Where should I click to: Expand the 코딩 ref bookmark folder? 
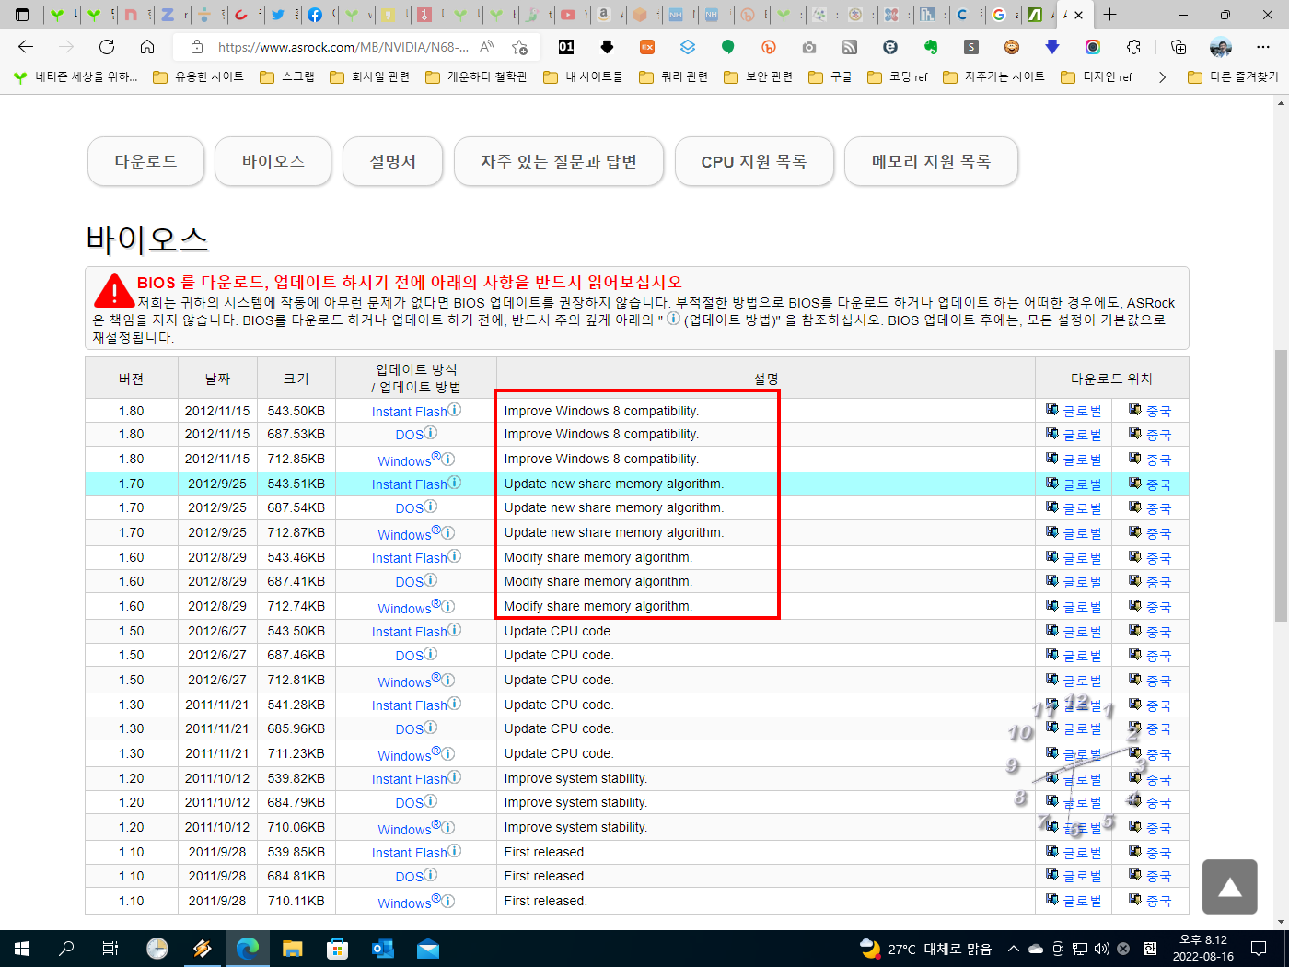pos(899,77)
